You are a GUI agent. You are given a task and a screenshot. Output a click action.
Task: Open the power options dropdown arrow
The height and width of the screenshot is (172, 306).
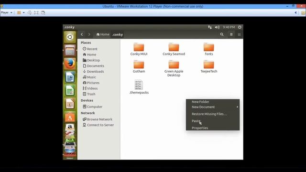24,13
